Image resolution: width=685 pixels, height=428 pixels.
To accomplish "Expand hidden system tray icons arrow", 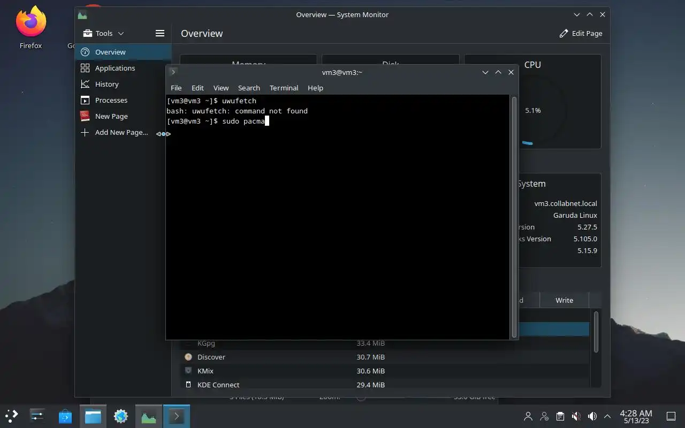I will click(x=607, y=416).
